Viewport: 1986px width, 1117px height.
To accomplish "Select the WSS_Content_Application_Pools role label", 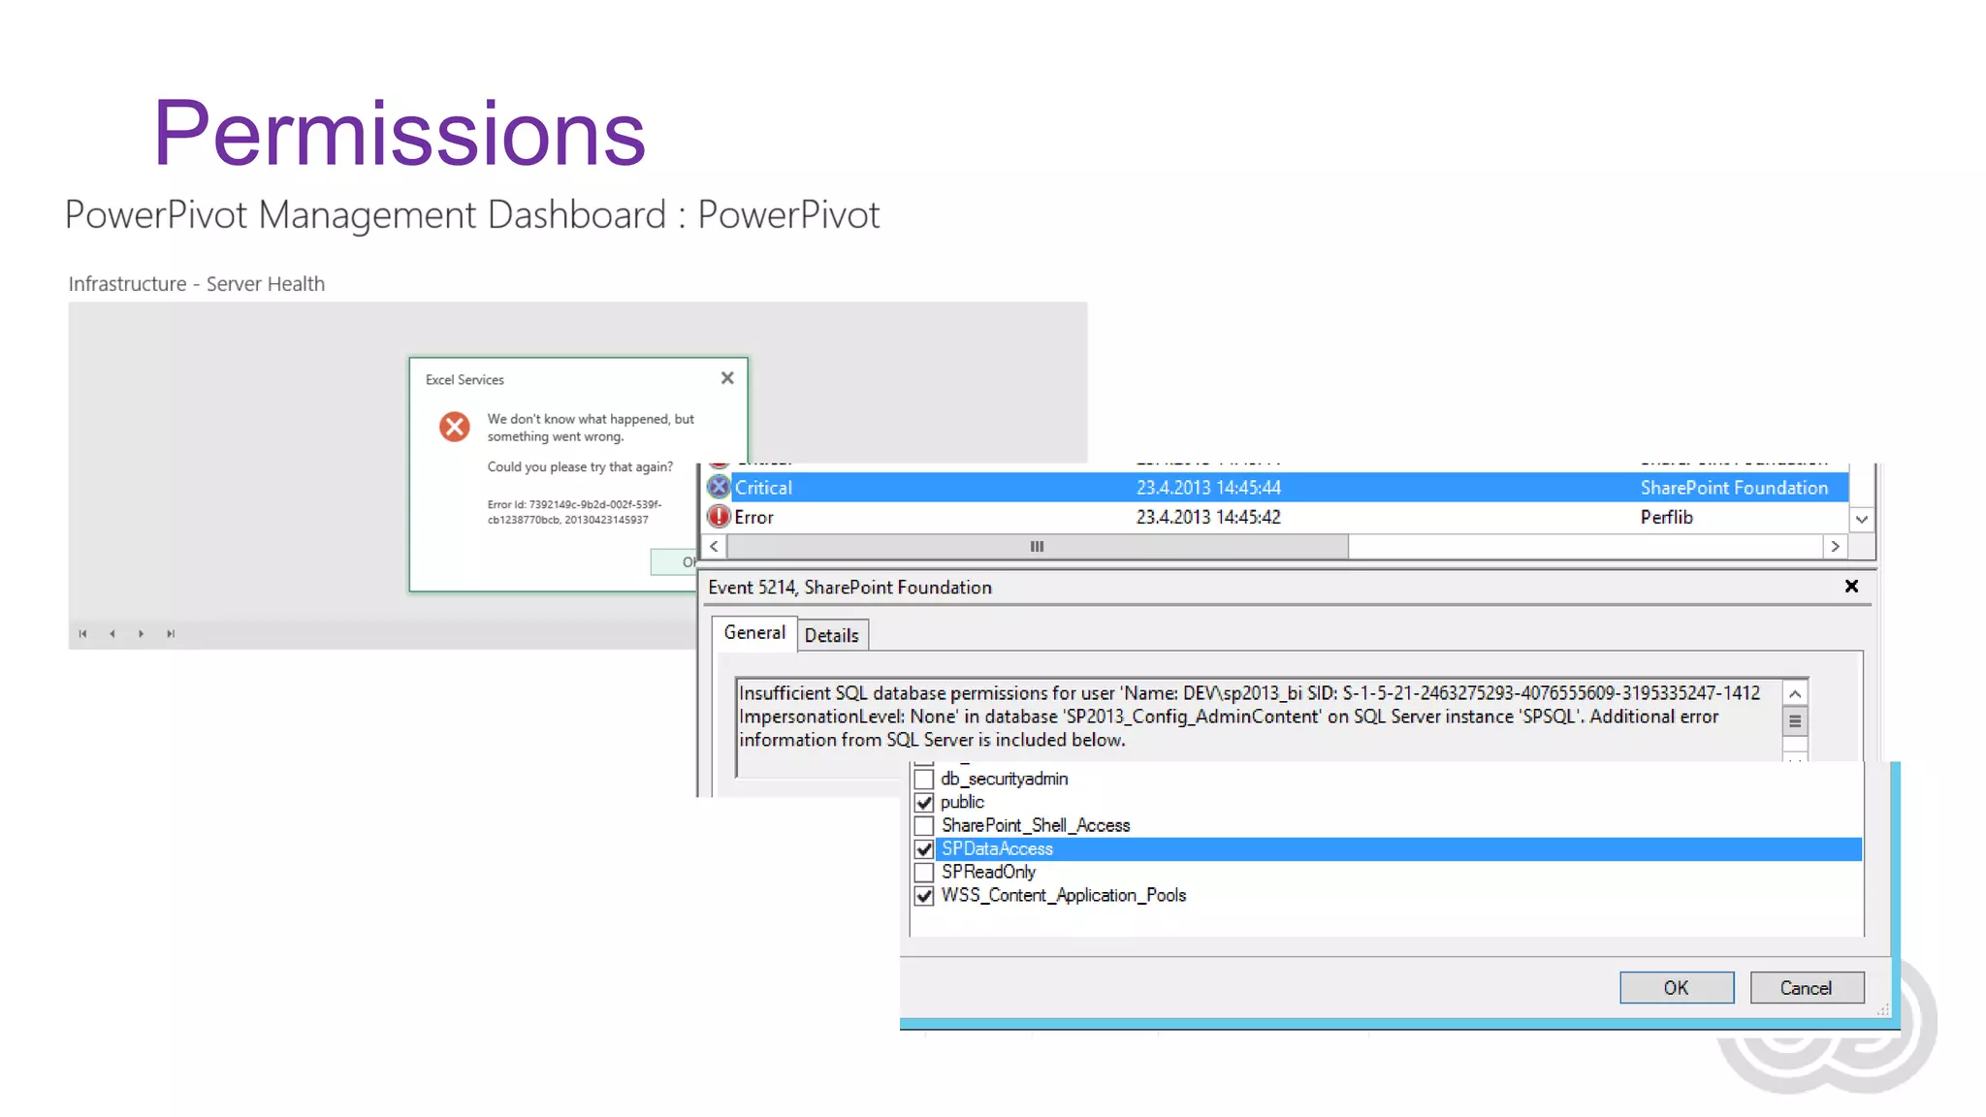I will click(x=1064, y=896).
